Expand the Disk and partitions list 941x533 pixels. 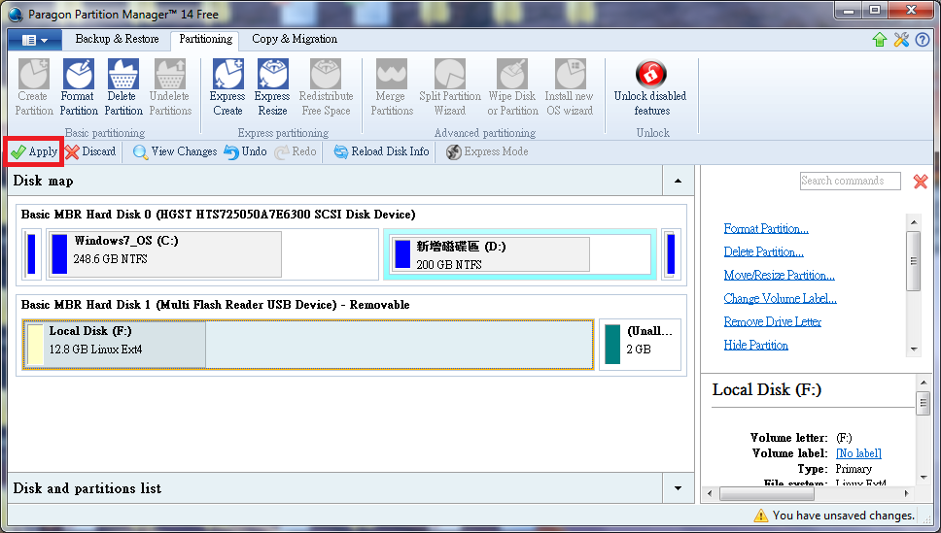point(679,488)
